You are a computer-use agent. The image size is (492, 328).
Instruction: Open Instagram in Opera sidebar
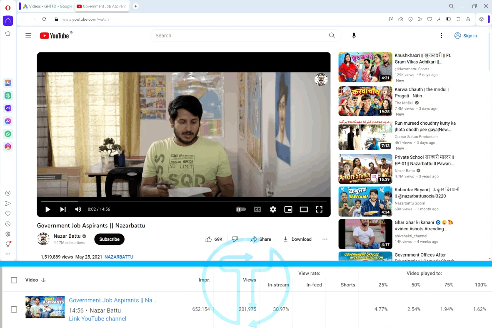tap(8, 146)
